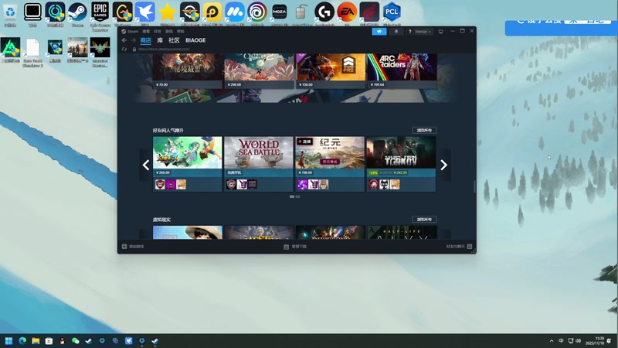Open the volume control in the system tray
Screen dimensions: 618x348
pos(578,341)
